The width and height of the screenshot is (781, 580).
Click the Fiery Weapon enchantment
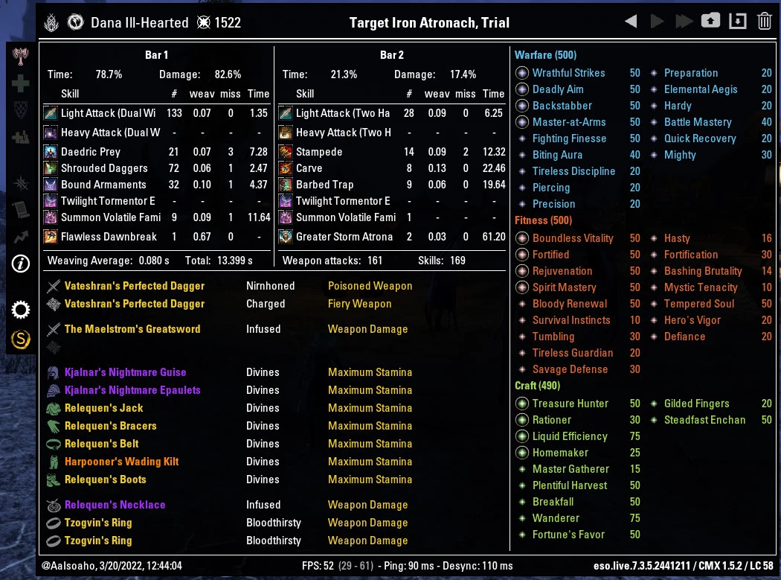point(359,304)
